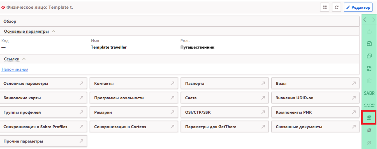Open the Значения UDID-ов tile

(x=315, y=98)
